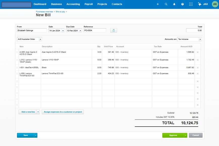Click the Save button
The width and height of the screenshot is (219, 146).
coord(25,135)
